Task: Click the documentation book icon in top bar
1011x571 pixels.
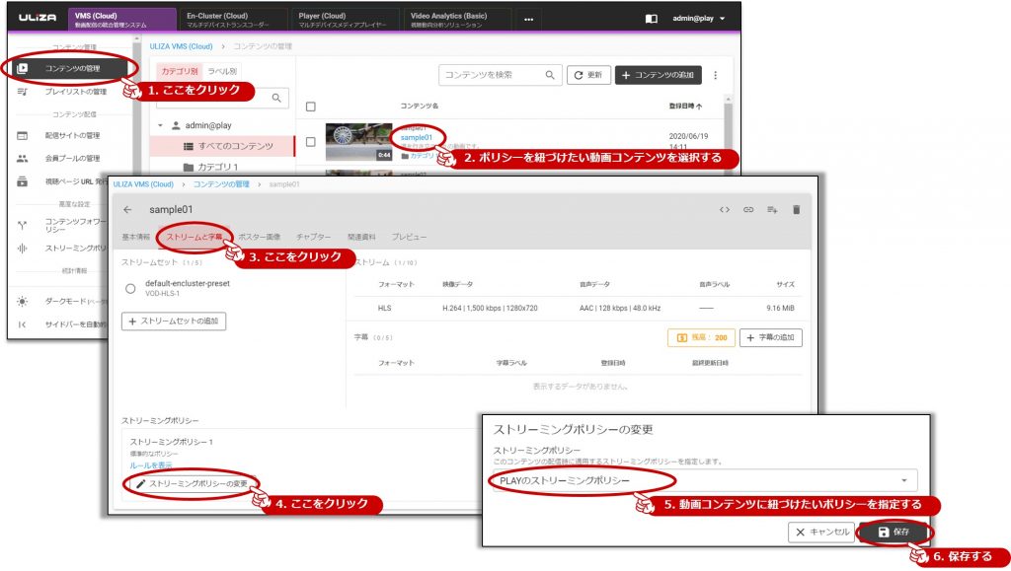Action: [651, 19]
